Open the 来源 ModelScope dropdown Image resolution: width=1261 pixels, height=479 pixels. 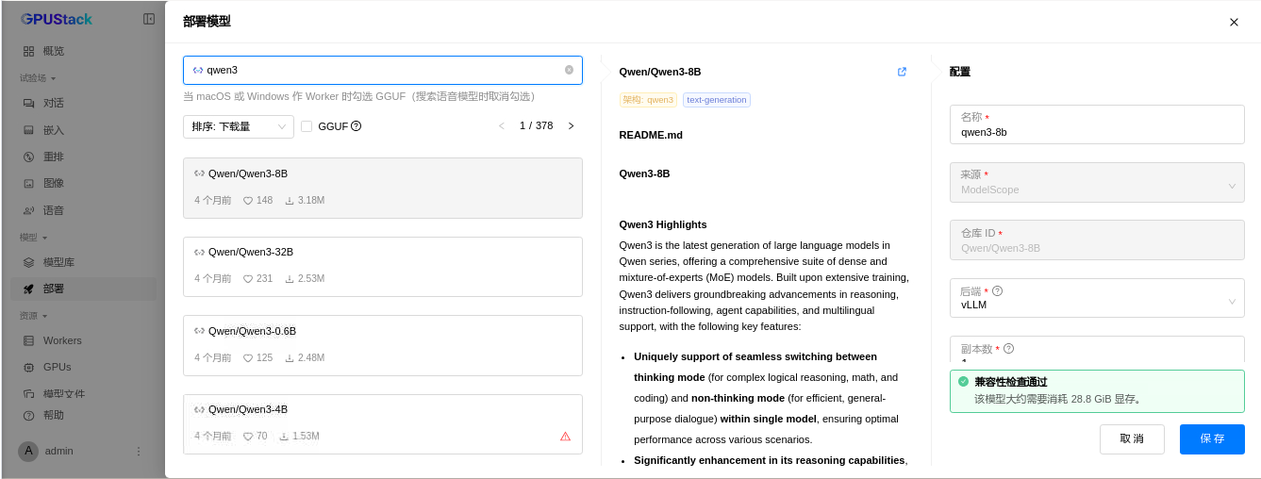[1097, 182]
